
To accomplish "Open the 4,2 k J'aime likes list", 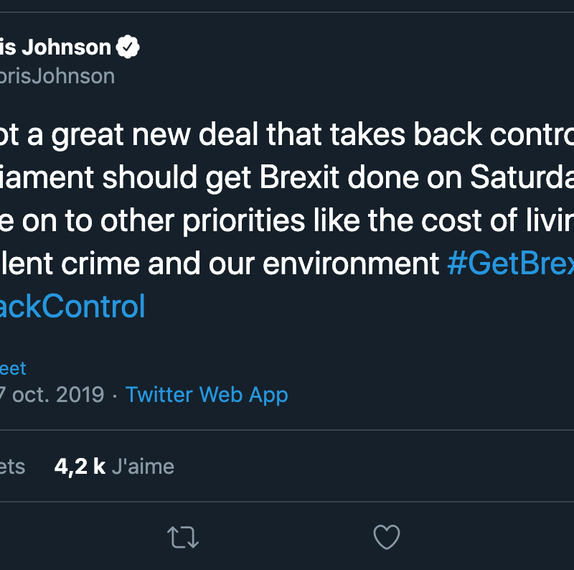I will (114, 467).
